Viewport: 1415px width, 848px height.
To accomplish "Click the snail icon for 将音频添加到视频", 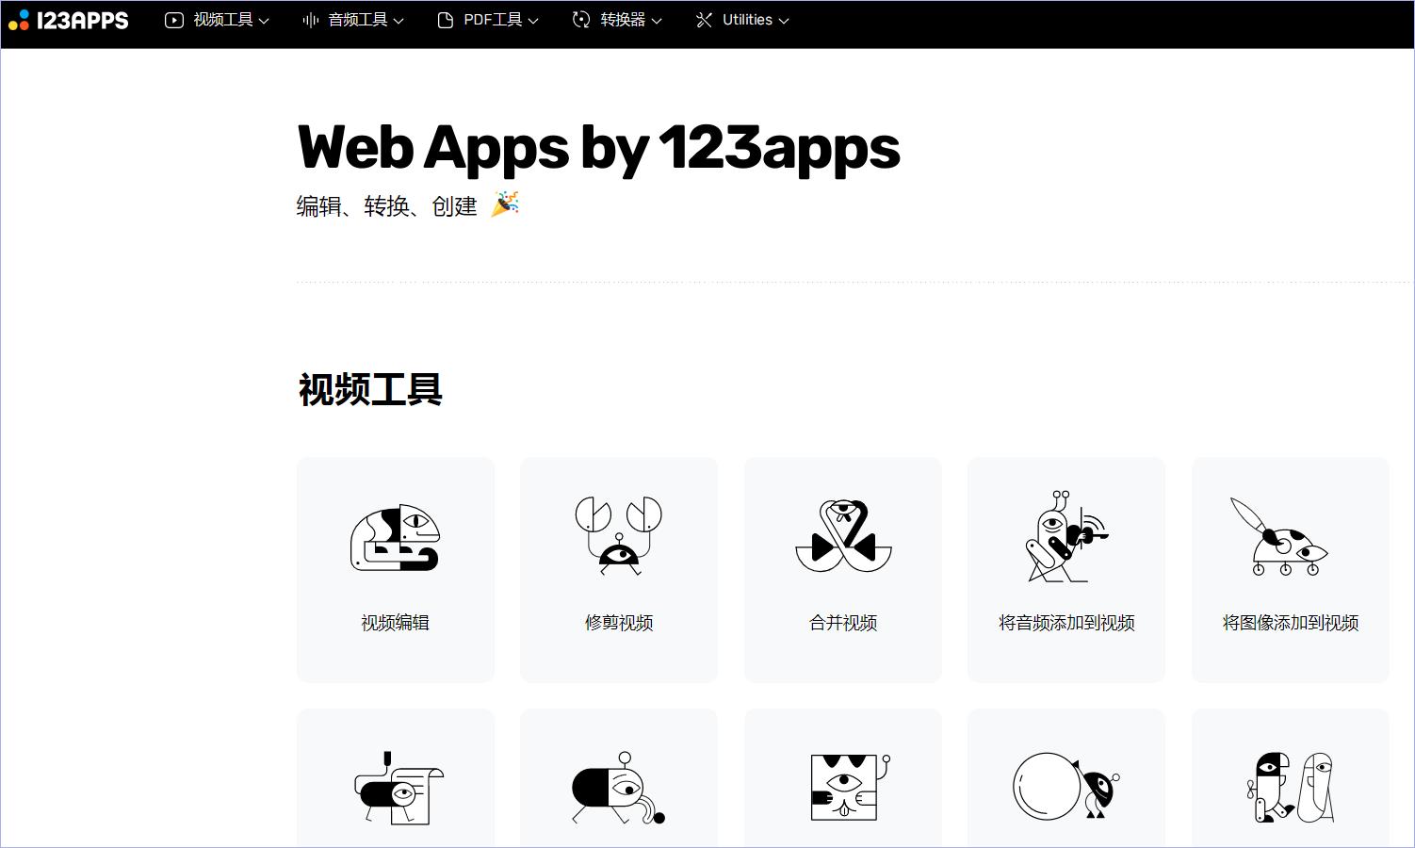I will 1065,537.
